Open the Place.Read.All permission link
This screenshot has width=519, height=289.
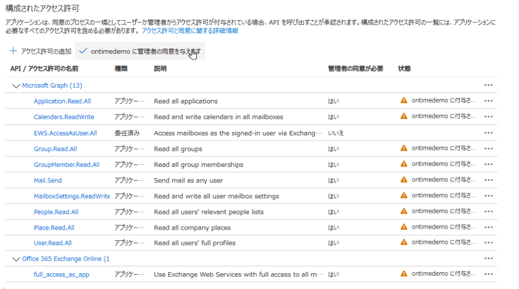(x=54, y=228)
